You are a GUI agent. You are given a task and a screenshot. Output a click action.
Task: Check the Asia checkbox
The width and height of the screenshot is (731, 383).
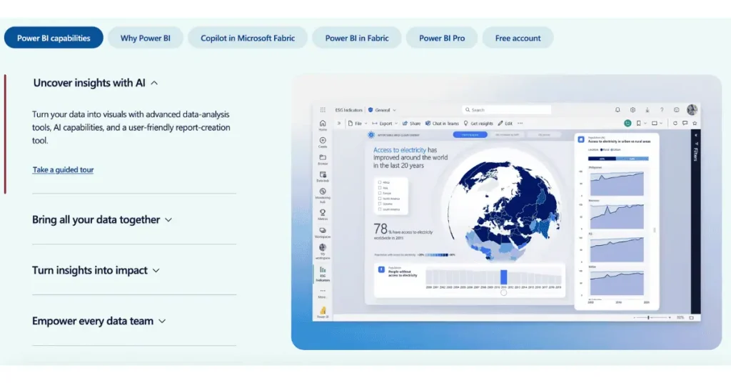380,187
